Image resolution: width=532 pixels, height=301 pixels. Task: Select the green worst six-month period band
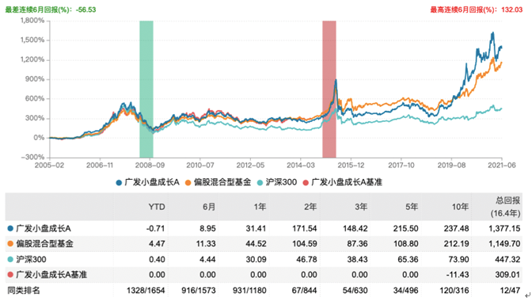click(x=146, y=90)
